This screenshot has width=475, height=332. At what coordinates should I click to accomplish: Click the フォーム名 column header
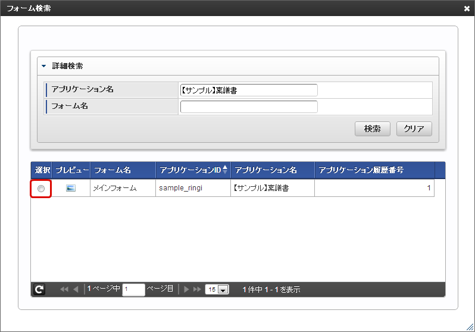(123, 170)
